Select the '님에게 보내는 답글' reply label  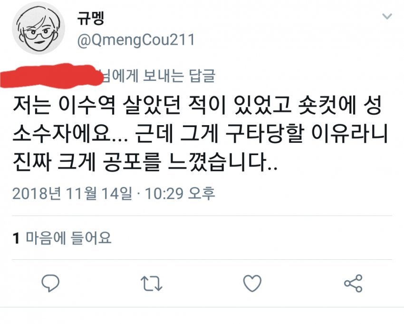(159, 76)
